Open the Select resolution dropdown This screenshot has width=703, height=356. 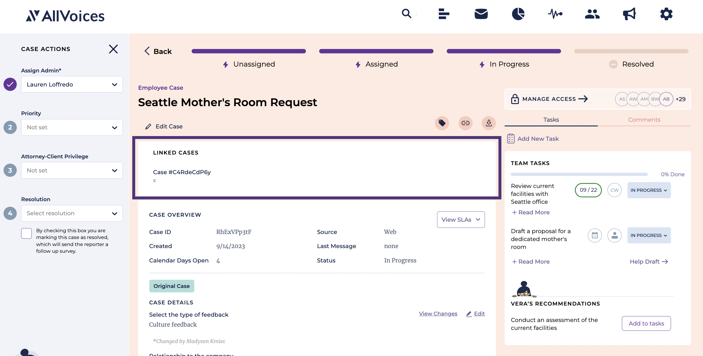pos(72,213)
